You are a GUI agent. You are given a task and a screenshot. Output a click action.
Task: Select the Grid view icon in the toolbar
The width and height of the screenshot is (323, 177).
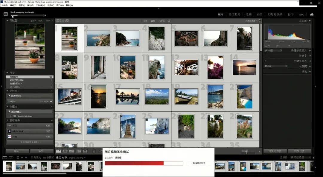coord(59,151)
